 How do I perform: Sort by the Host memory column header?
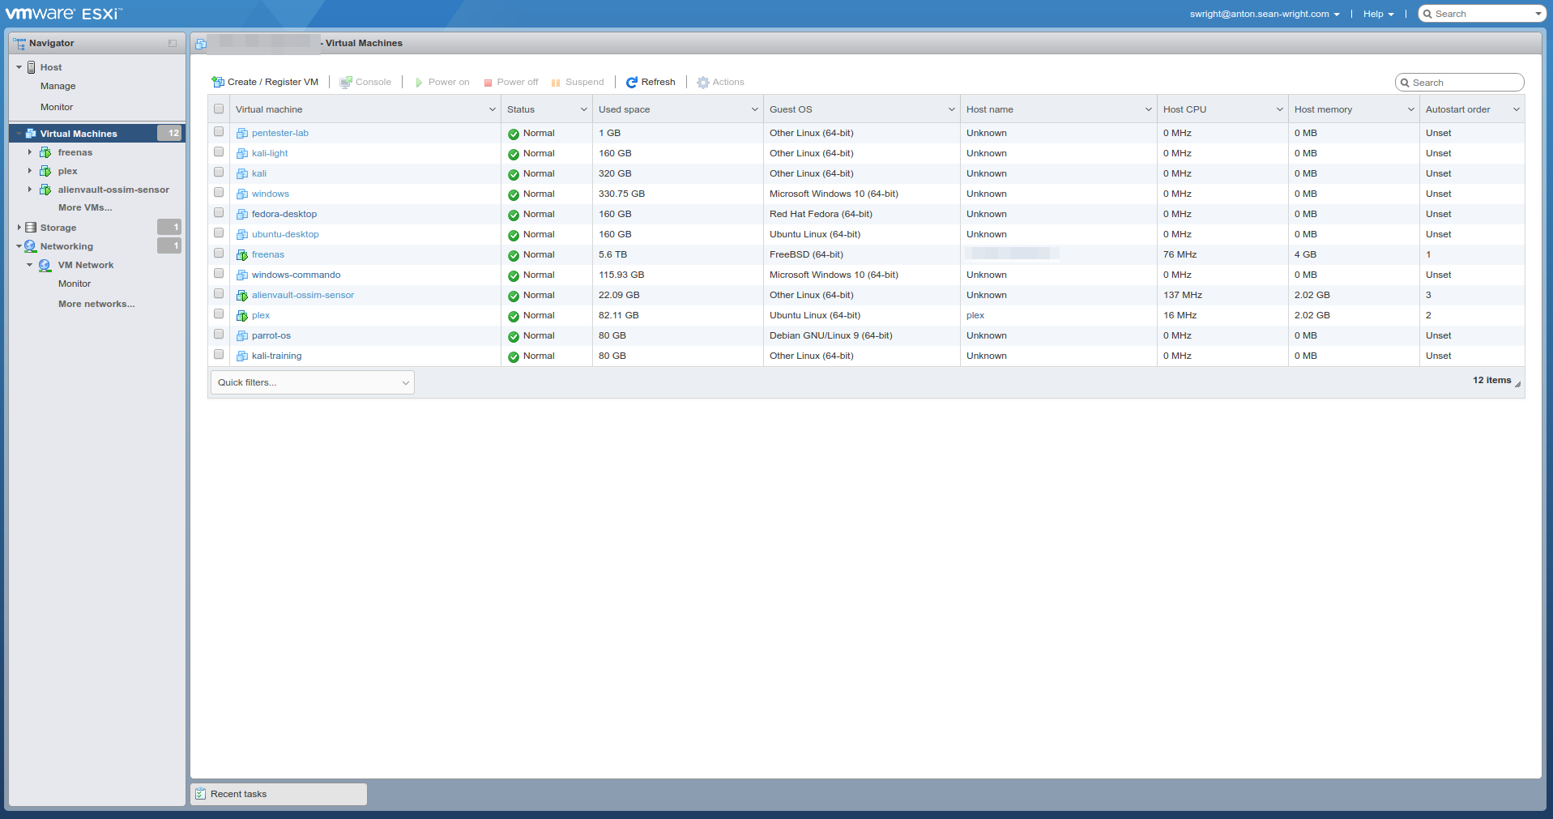point(1323,109)
